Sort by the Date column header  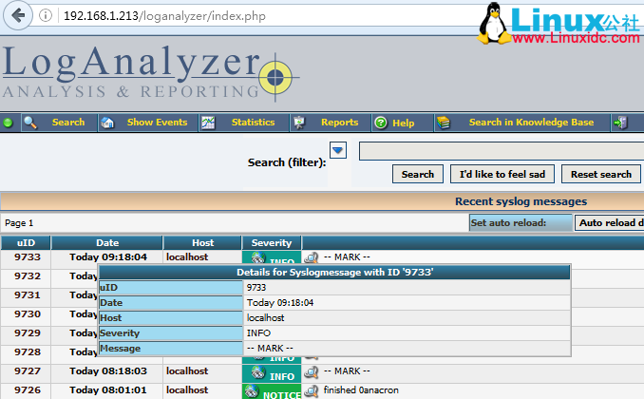[107, 243]
